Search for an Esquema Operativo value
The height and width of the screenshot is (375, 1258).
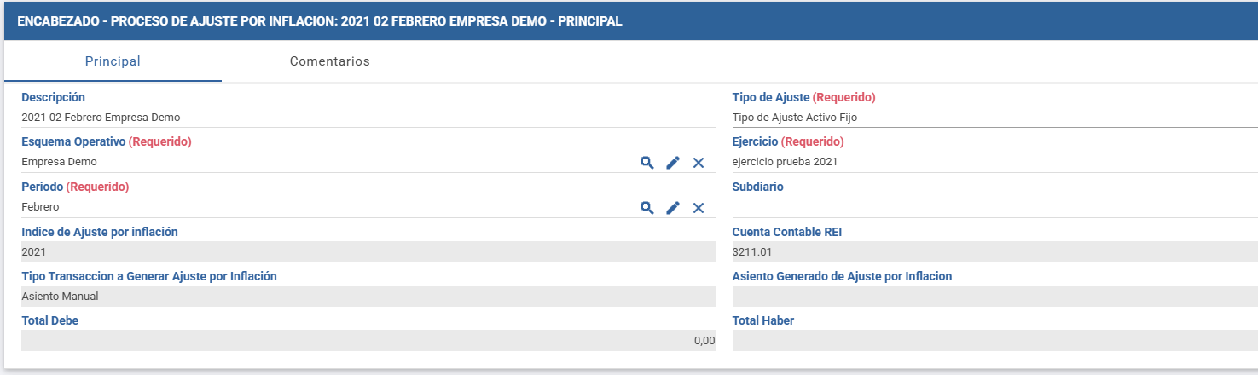pyautogui.click(x=647, y=163)
